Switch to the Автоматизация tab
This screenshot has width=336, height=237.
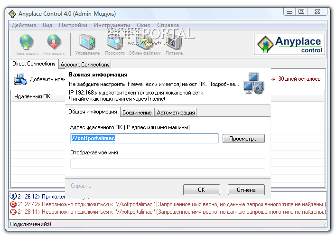tap(176, 113)
